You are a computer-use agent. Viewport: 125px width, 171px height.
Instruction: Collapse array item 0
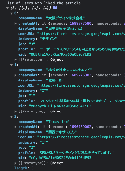[x=11, y=13]
